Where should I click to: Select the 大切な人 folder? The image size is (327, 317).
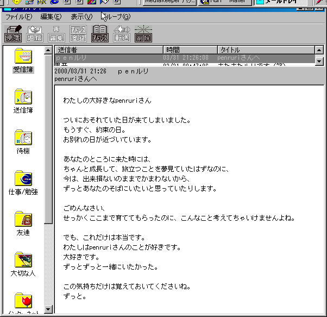[x=23, y=264]
